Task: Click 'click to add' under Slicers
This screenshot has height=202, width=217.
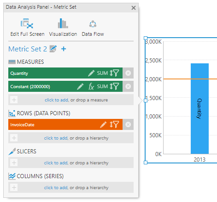Action: [56, 163]
